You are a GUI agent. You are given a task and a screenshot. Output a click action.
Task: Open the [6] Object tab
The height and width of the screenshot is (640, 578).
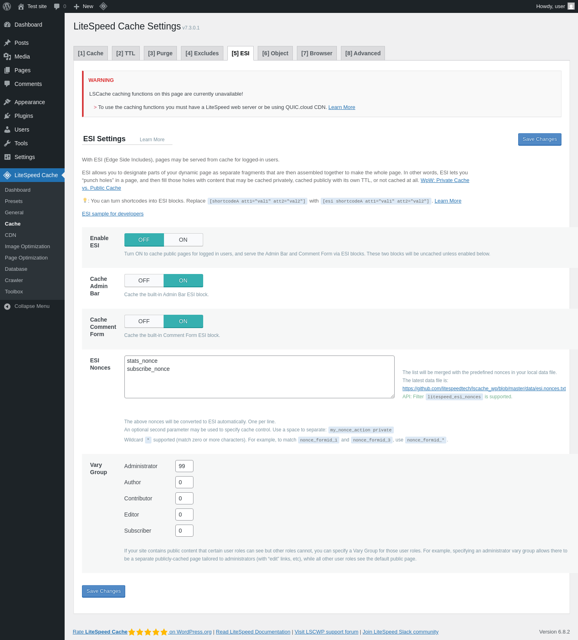pyautogui.click(x=275, y=53)
